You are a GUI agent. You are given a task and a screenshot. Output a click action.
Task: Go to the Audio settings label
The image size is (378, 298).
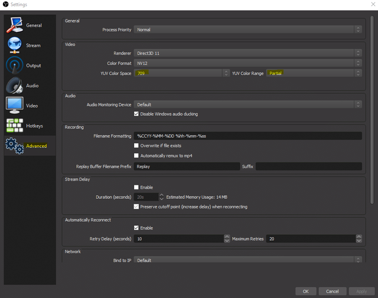coord(32,86)
